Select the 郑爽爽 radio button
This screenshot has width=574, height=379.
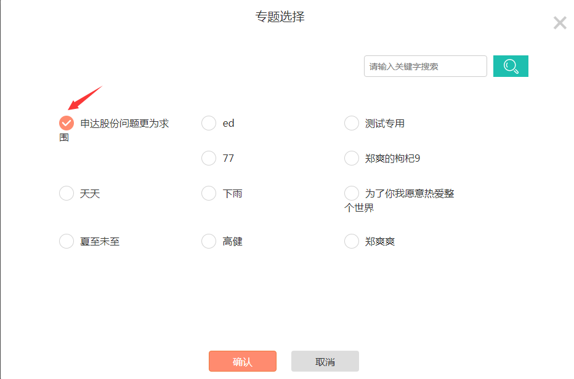point(352,241)
